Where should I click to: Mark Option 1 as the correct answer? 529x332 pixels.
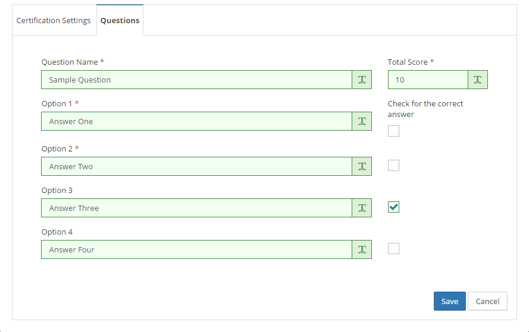393,131
